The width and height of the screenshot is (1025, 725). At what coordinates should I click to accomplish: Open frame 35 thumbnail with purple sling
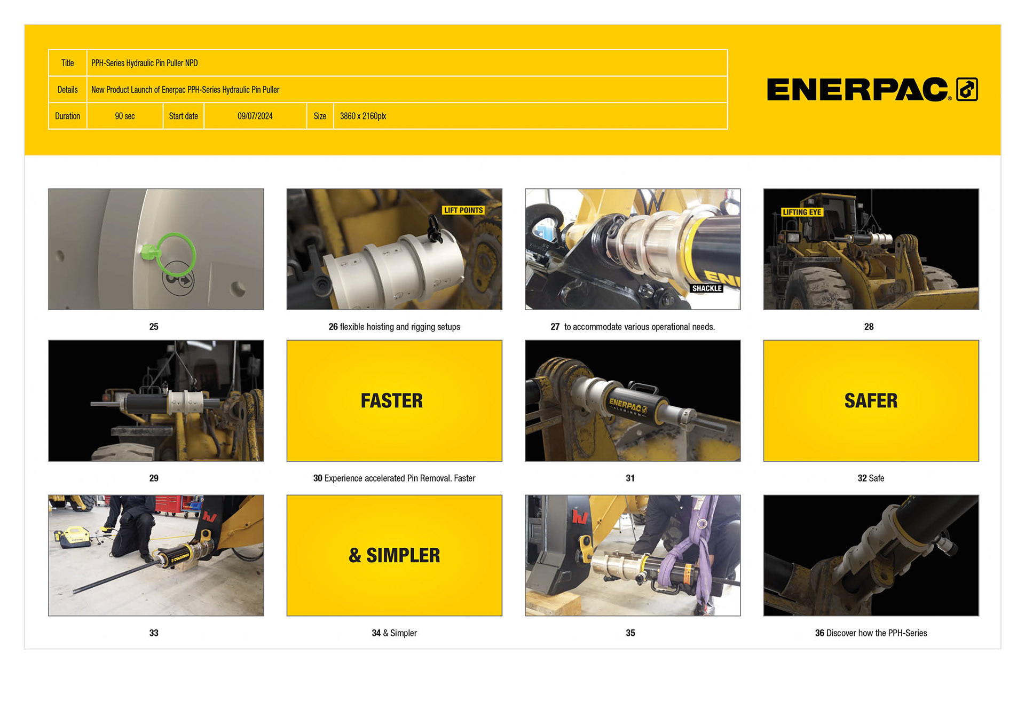pos(633,555)
